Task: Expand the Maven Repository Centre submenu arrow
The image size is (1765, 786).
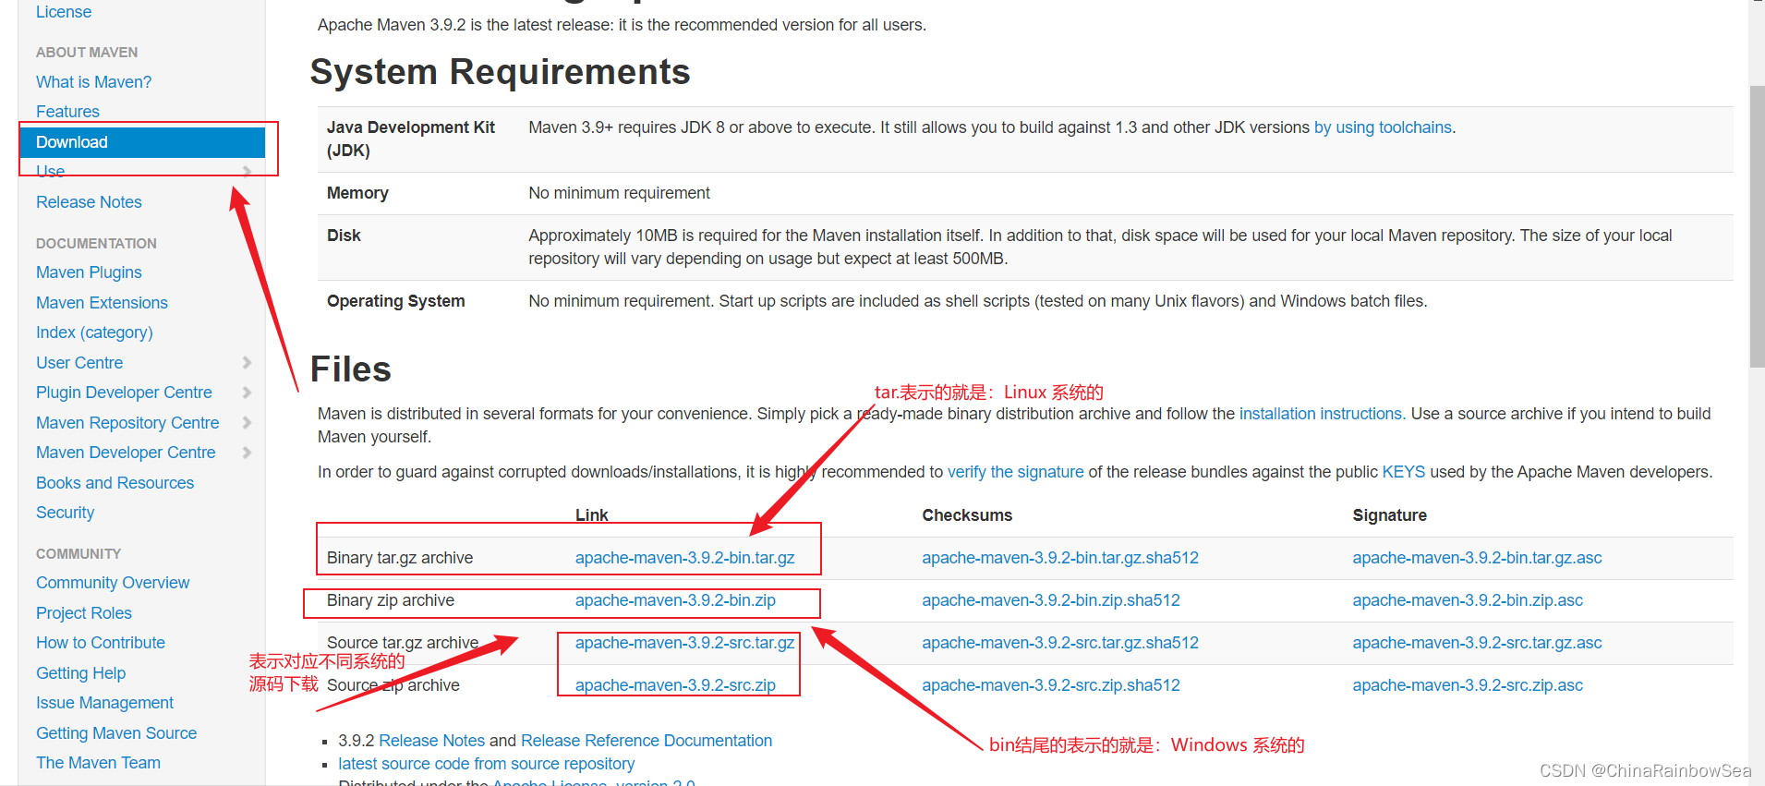Action: pos(247,422)
